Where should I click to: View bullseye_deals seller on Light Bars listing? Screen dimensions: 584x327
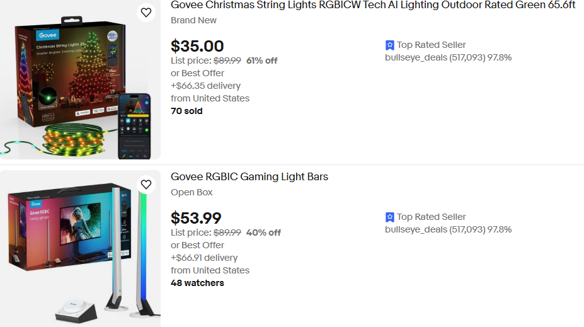(448, 229)
